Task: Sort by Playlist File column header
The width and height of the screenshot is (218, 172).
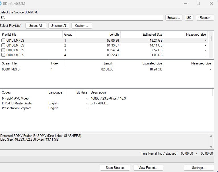Action: pos(31,35)
